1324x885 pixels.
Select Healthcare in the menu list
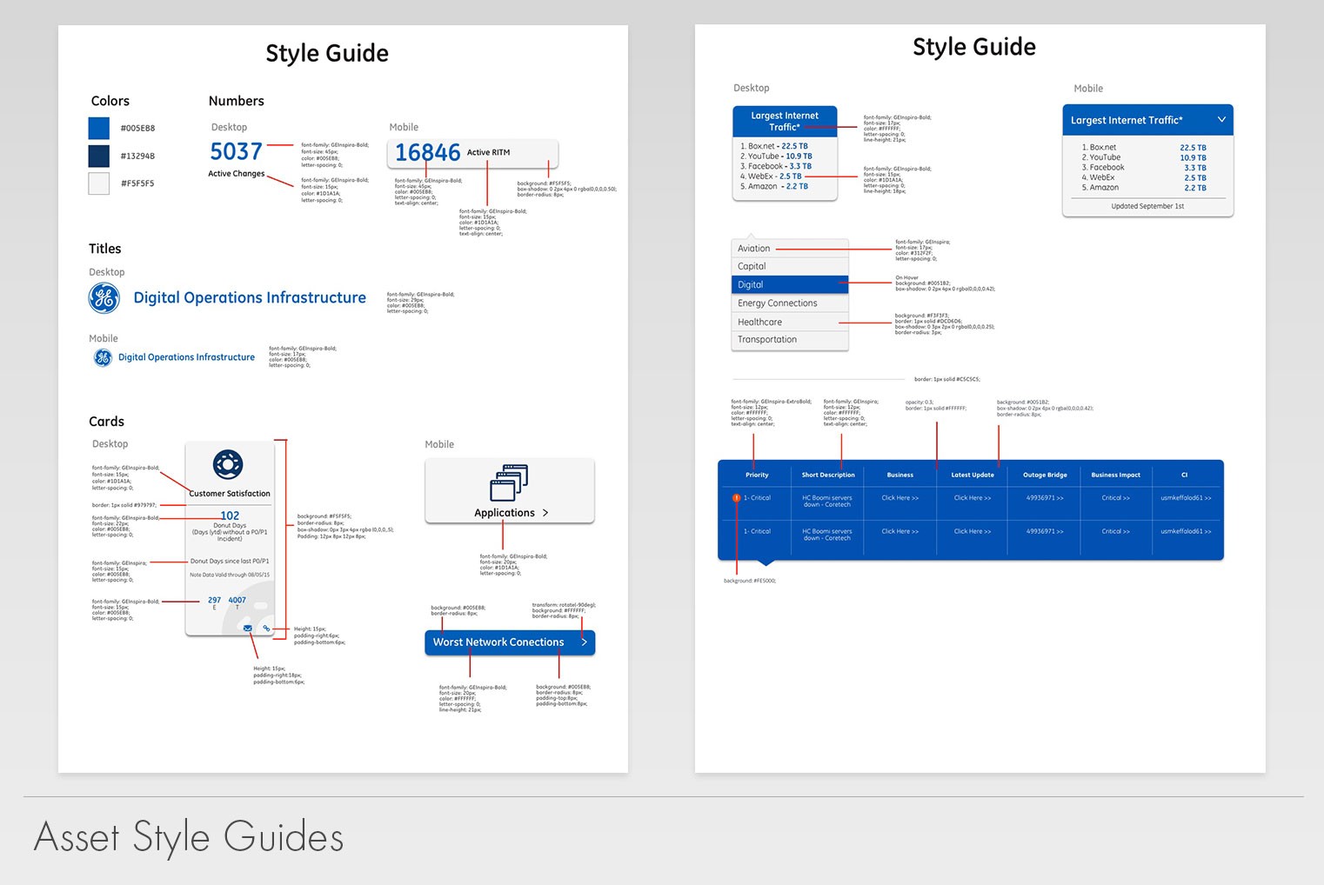(x=790, y=322)
